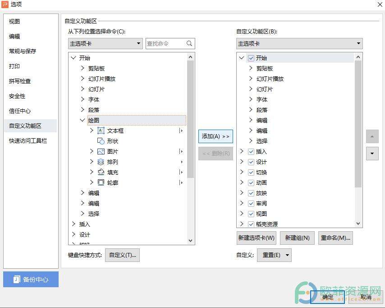The width and height of the screenshot is (385, 308).
Task: Toggle the 审阅 tab checkbox
Action: pyautogui.click(x=251, y=203)
